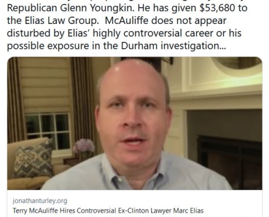Open headline Terry McAuliffe Hires Controversial Ex-Clinton Lawyer
269x217 pixels.
tap(108, 210)
